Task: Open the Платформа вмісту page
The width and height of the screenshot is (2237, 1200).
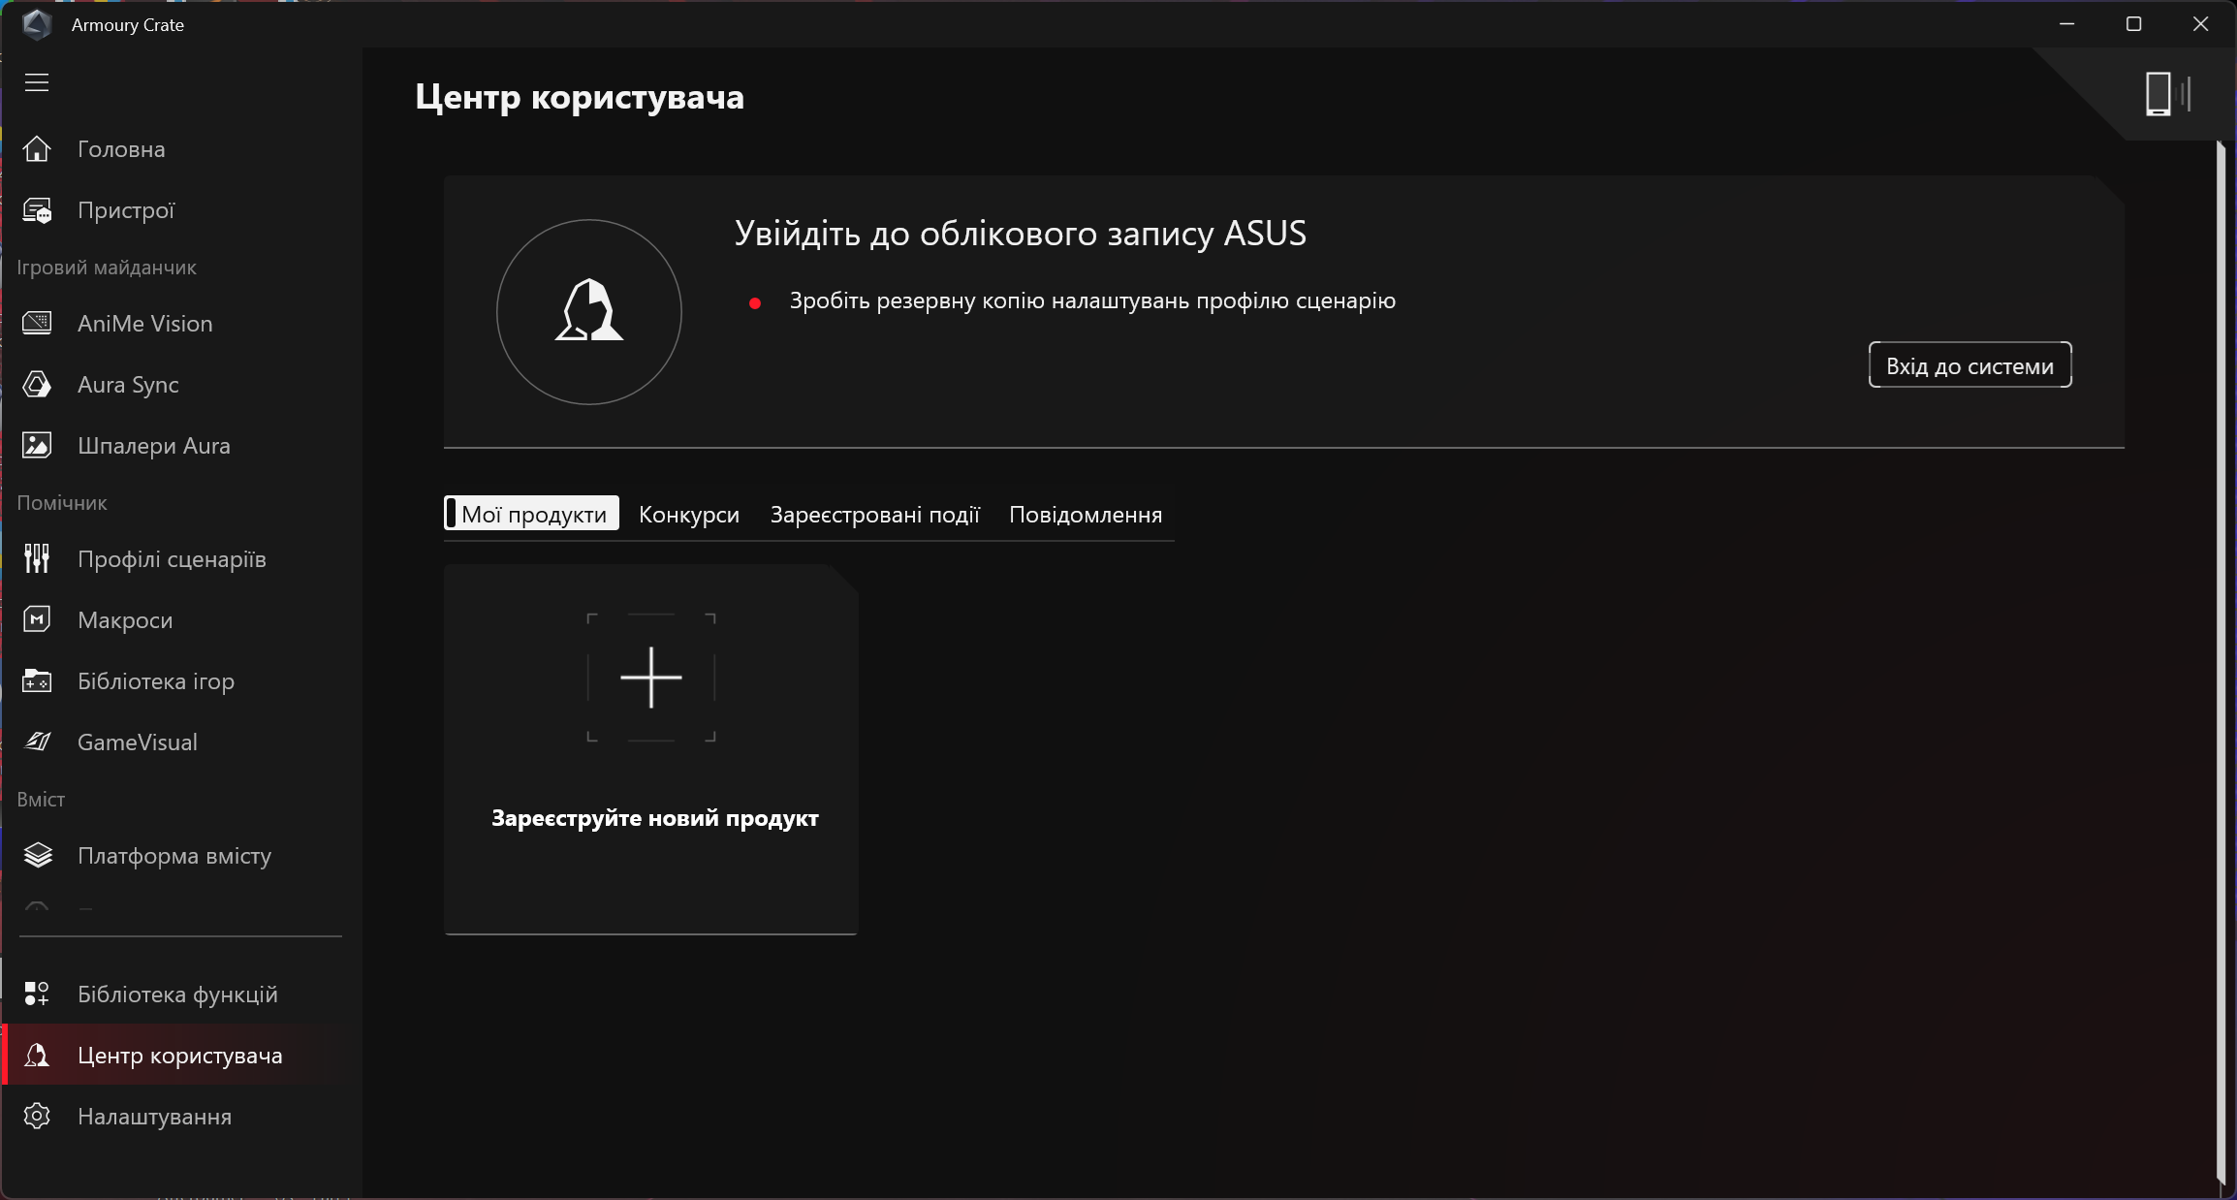Action: pyautogui.click(x=174, y=856)
